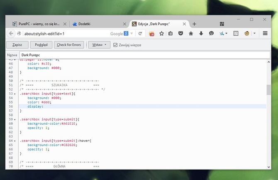This screenshot has width=278, height=180.
Task: Collapse the code fold at line 53
Action: 16,94
